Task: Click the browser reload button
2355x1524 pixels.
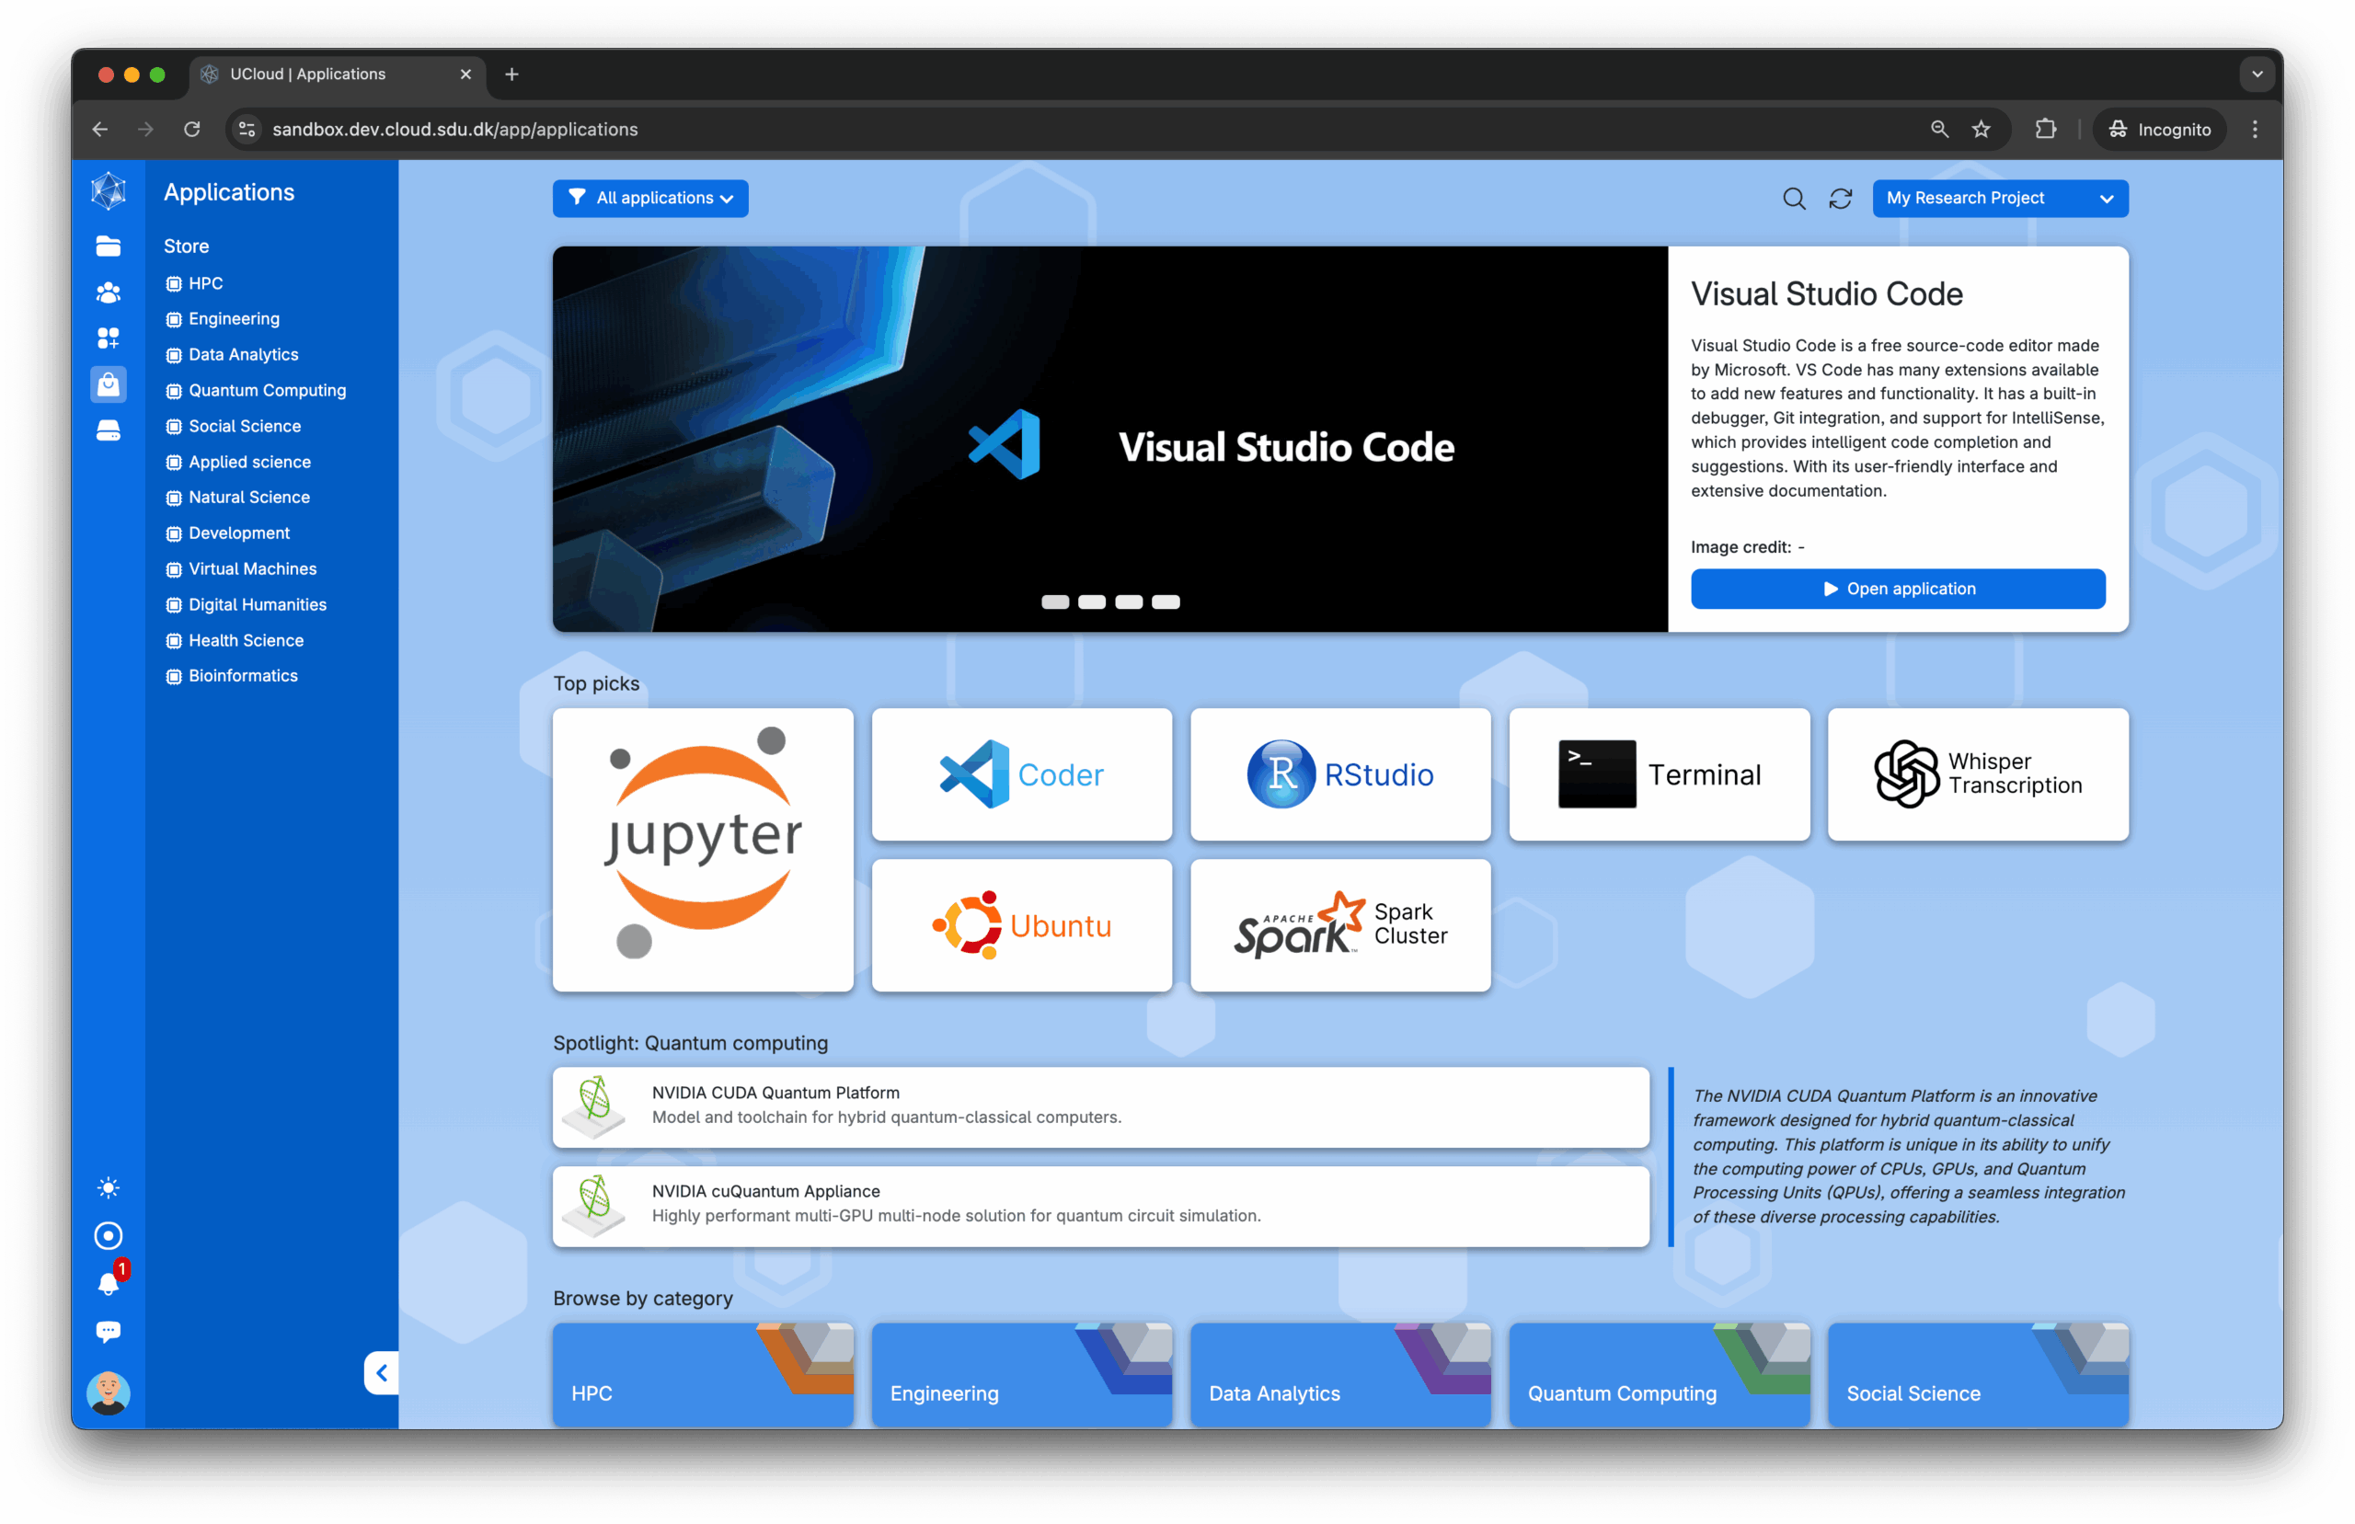Action: coord(192,129)
